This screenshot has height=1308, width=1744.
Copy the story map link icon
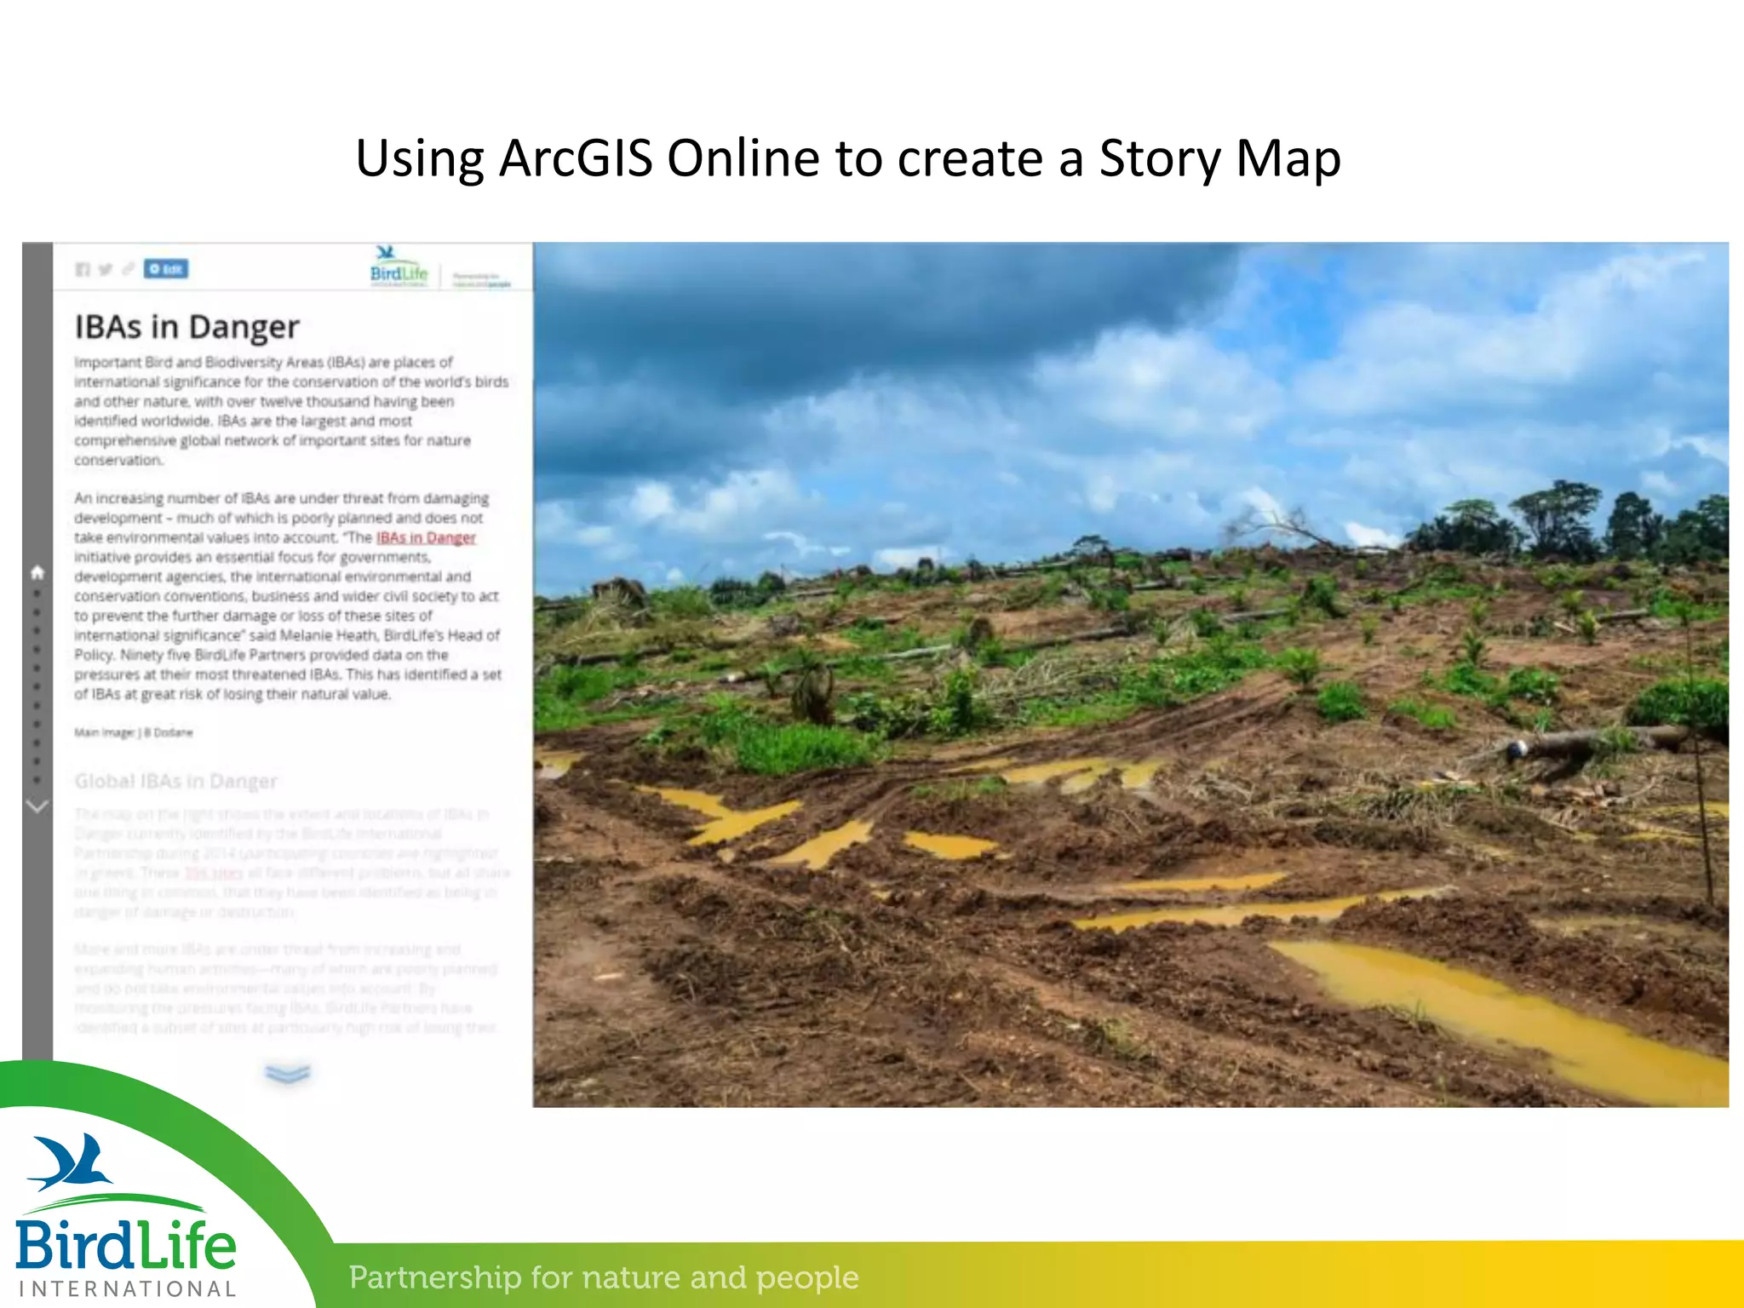click(x=128, y=269)
